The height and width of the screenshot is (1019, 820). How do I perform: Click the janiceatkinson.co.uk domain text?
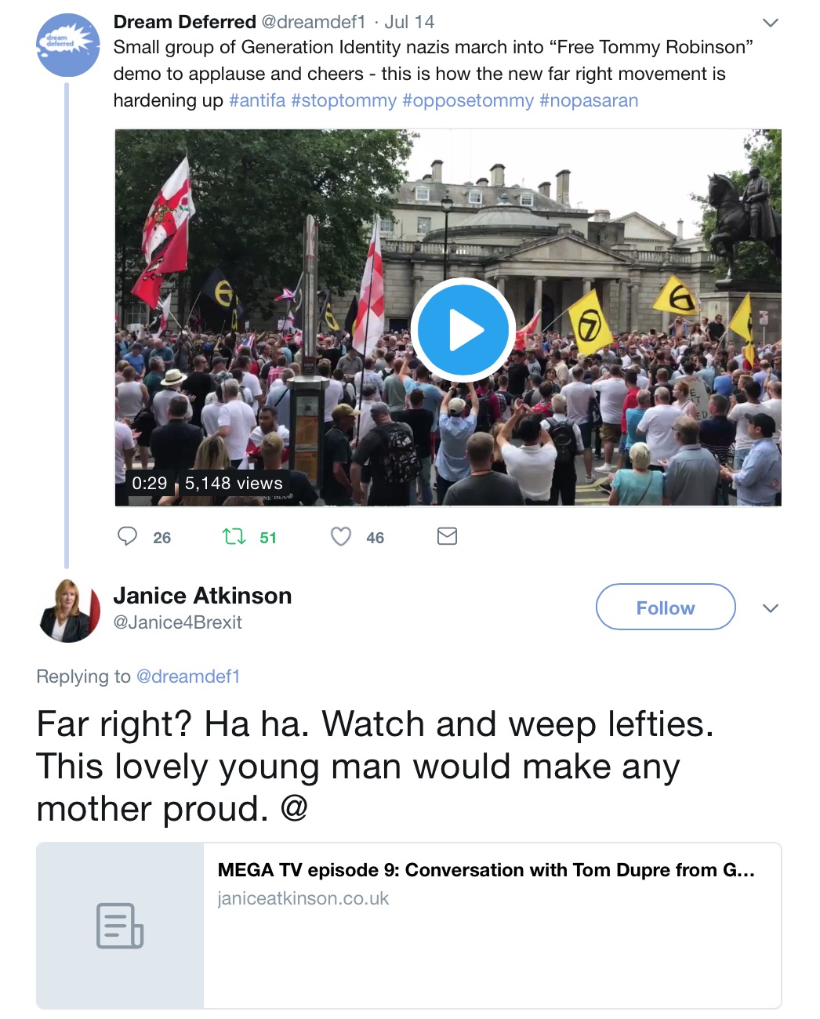coord(303,898)
